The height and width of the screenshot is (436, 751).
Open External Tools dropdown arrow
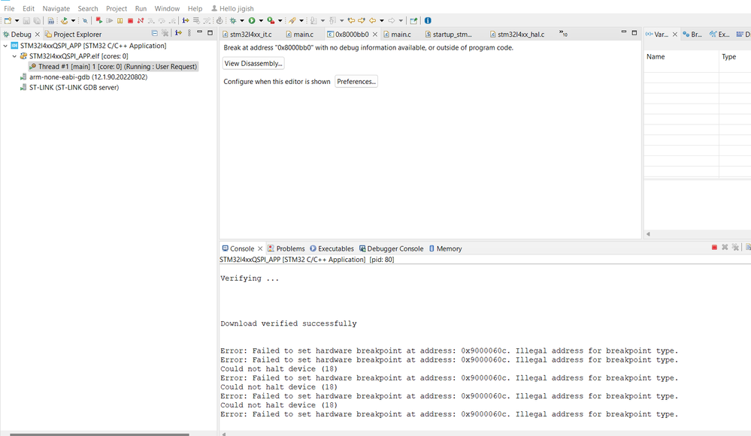pos(280,20)
